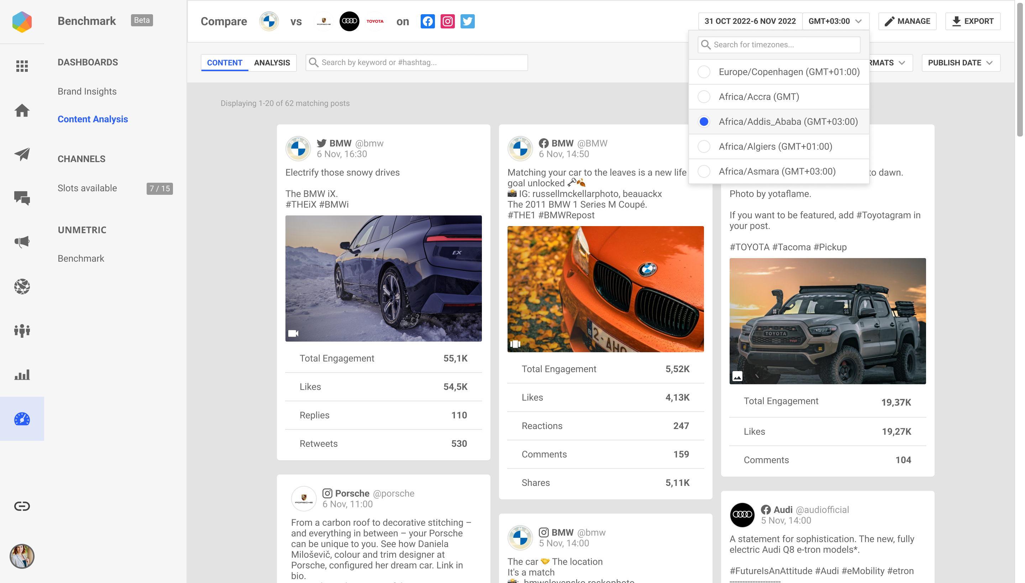Click the video camera icon on BMW iX image
The image size is (1025, 583).
pyautogui.click(x=293, y=333)
